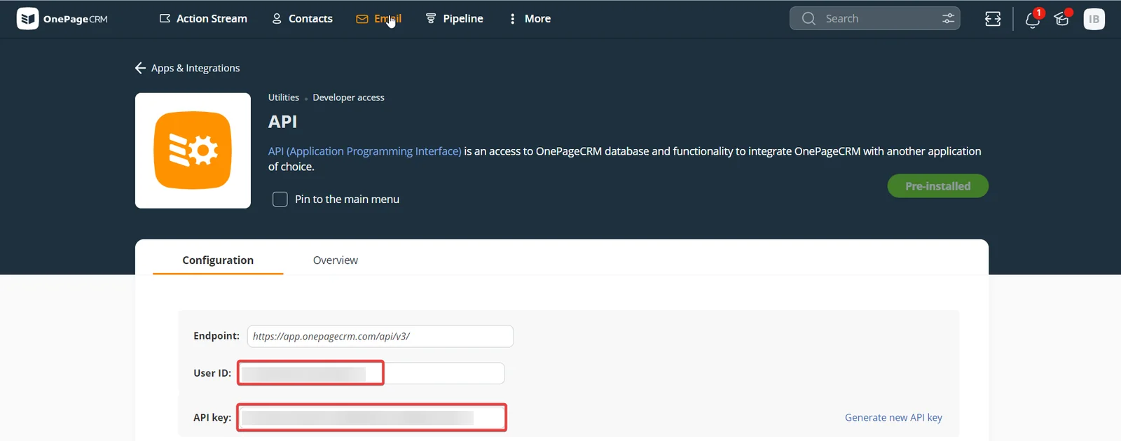This screenshot has height=441, width=1121.
Task: Click the Endpoint URL field
Action: (380, 336)
